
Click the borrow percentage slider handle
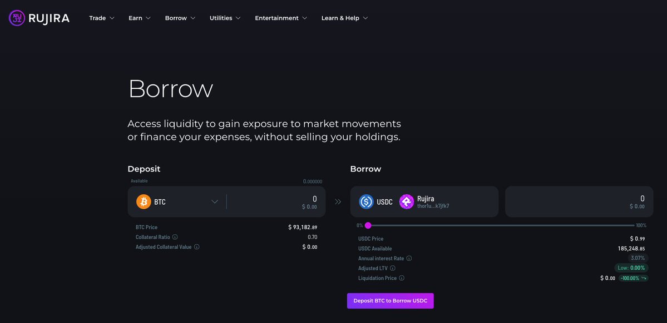[368, 225]
